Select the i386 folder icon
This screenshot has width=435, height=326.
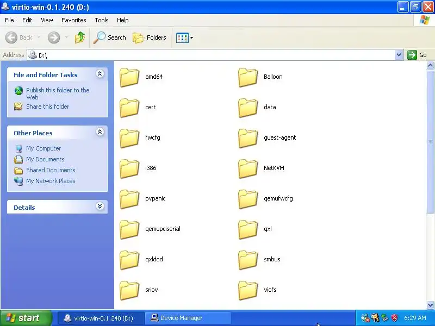129,169
